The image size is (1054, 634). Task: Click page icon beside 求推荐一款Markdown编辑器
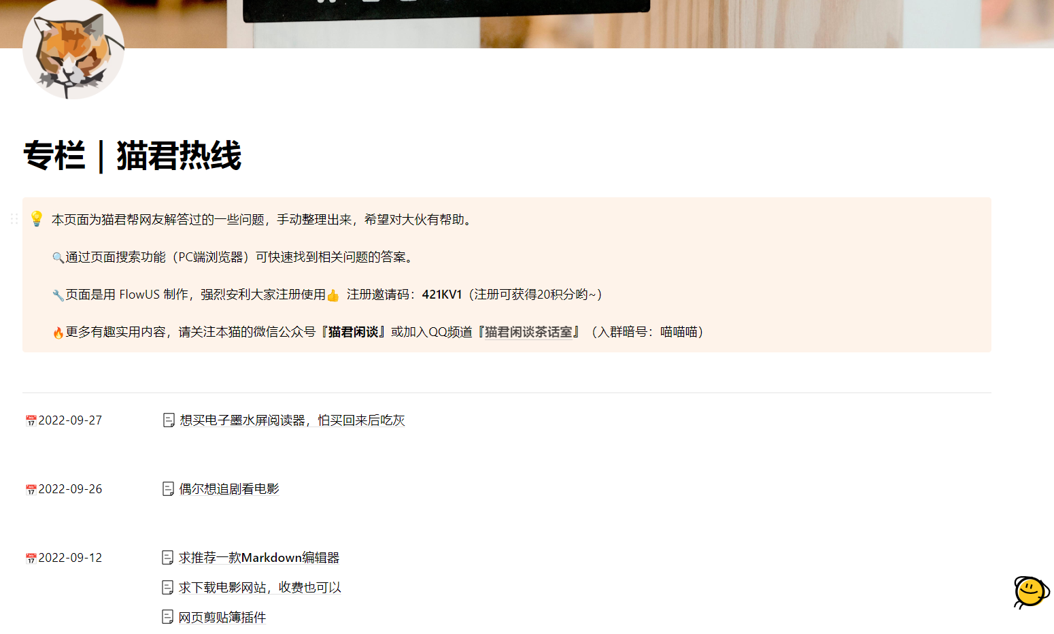168,558
